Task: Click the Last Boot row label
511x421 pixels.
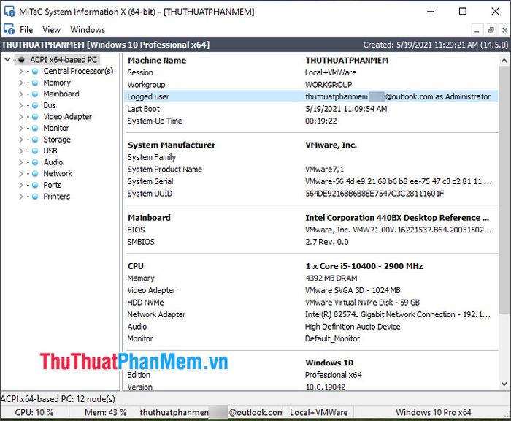Action: [x=143, y=109]
